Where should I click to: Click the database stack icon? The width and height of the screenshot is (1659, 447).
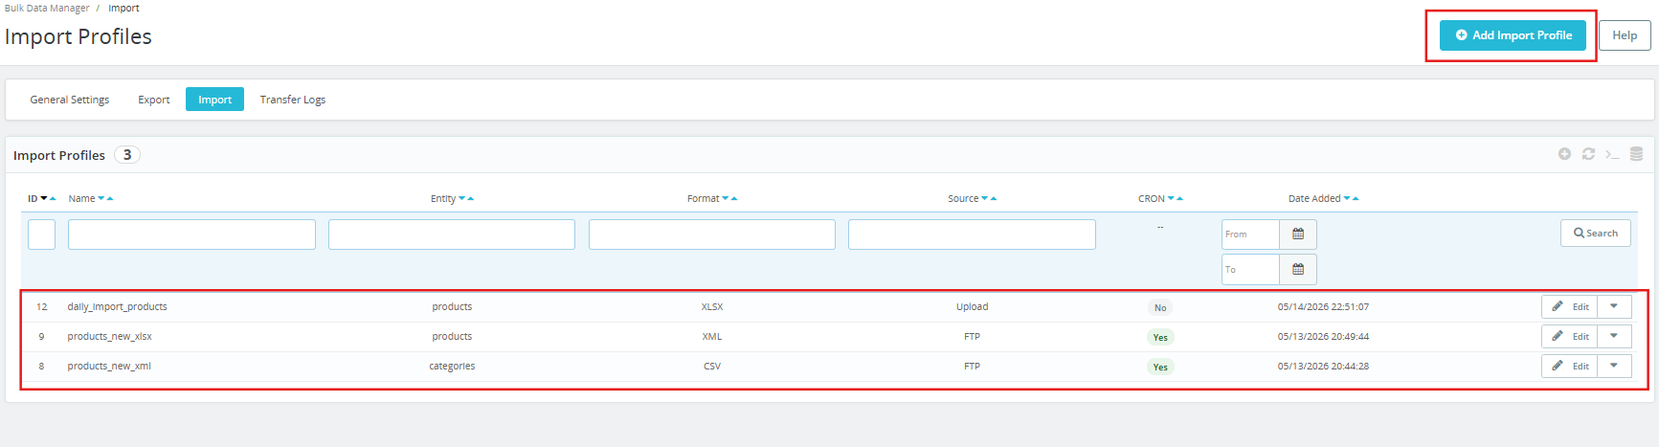coord(1636,154)
